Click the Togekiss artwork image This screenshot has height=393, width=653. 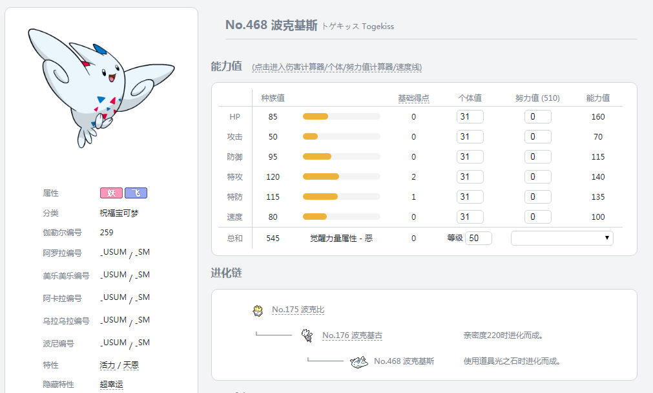coord(101,88)
